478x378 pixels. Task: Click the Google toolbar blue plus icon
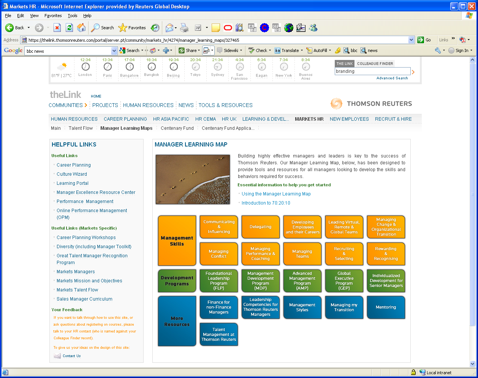[166, 50]
